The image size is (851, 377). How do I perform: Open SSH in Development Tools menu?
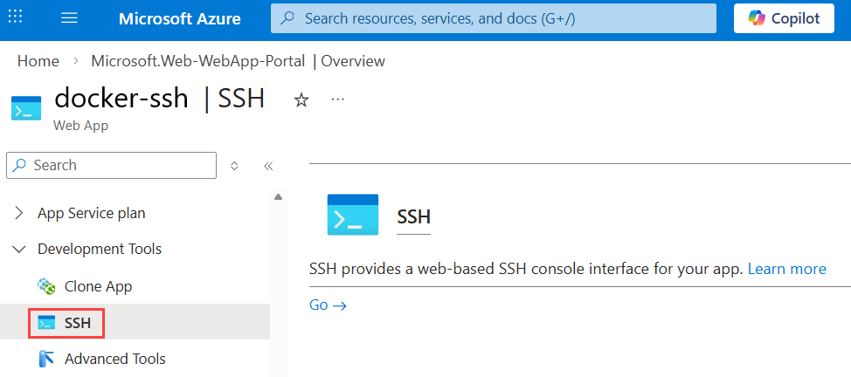[135, 323]
